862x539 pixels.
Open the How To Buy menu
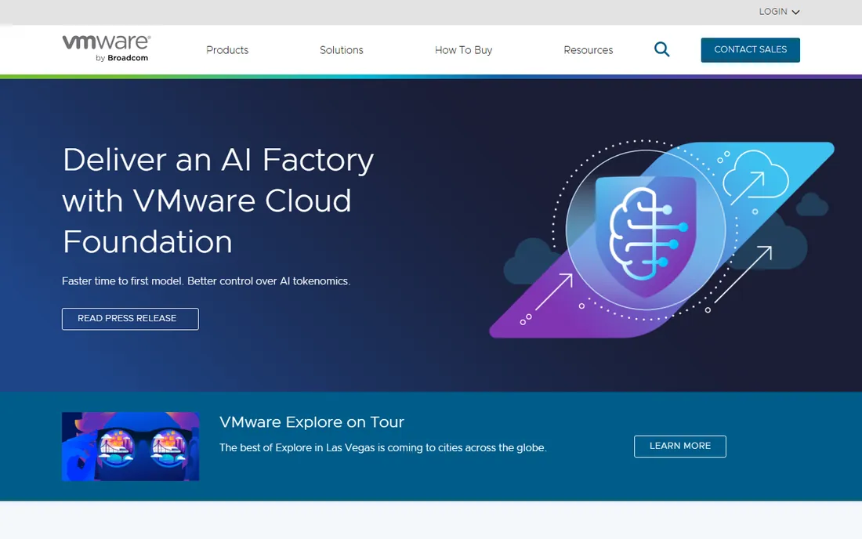[x=463, y=50]
